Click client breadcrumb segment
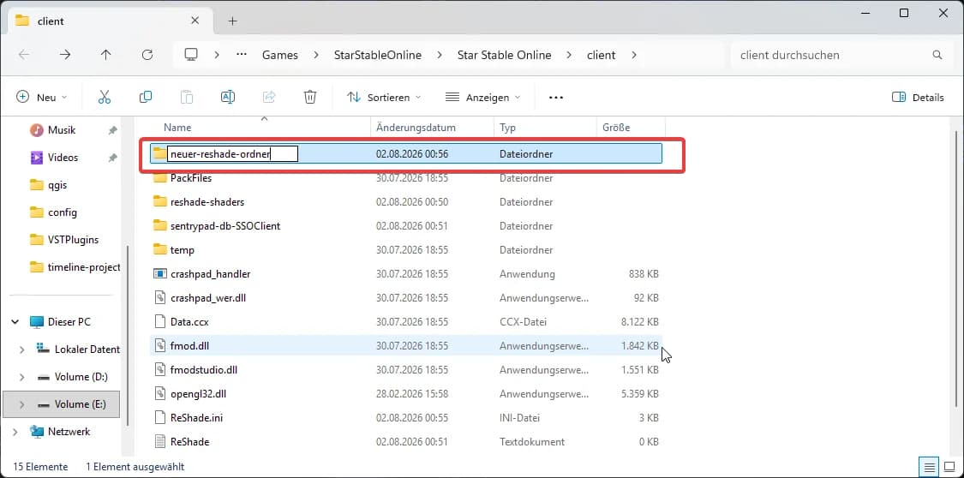The width and height of the screenshot is (964, 478). point(602,55)
